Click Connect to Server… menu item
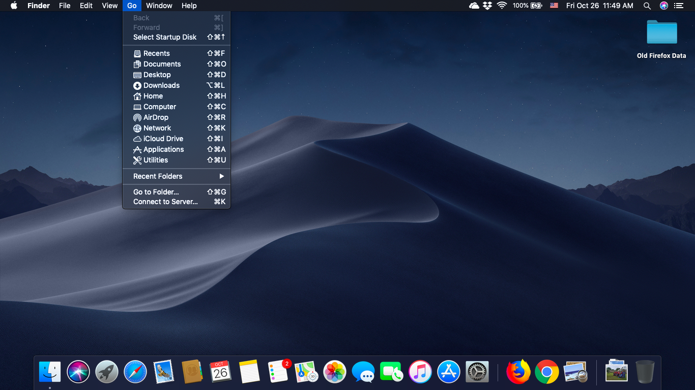Screen dimensions: 695x390 [x=165, y=202]
